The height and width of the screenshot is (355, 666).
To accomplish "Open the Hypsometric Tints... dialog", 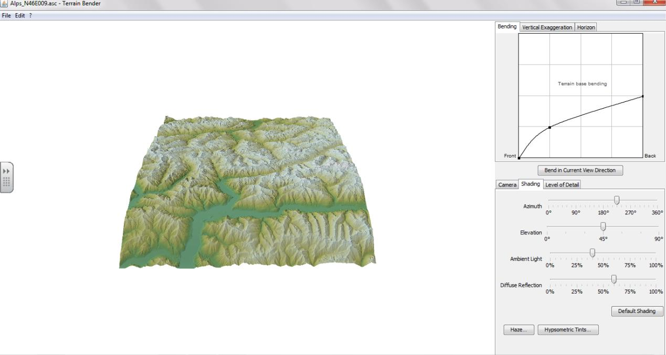I will [x=568, y=330].
